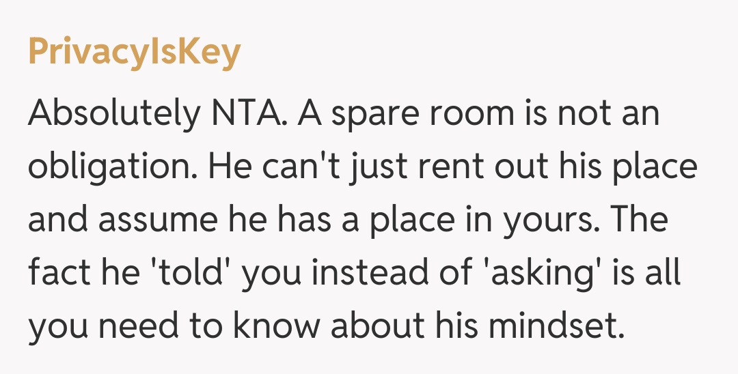Click the words 'not an' ending first line
Screen dimensions: 738x374
coord(609,114)
